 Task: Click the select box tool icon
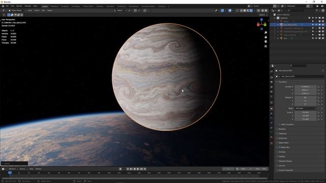(9, 15)
